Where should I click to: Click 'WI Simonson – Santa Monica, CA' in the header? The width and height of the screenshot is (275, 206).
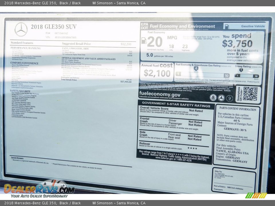coord(119,3)
